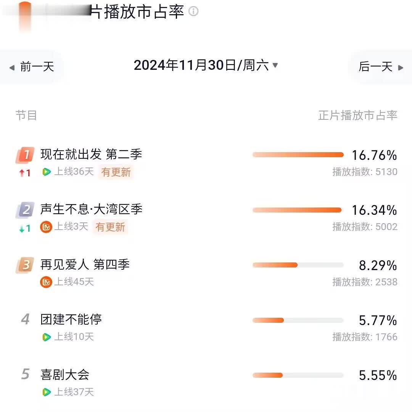Click the rank 1 badge icon
The width and height of the screenshot is (412, 412).
pos(25,155)
